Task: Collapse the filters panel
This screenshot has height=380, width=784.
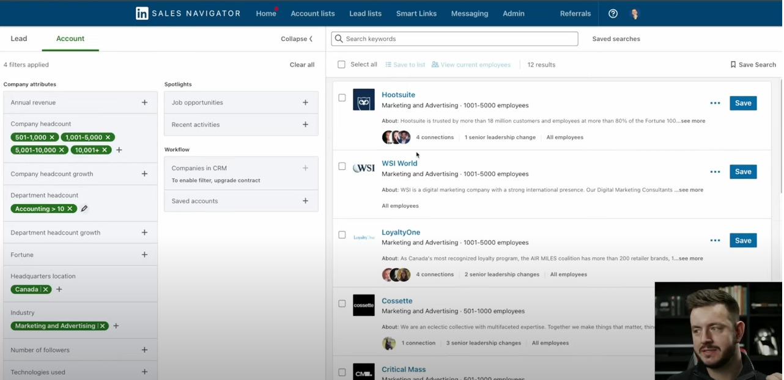Action: tap(297, 39)
